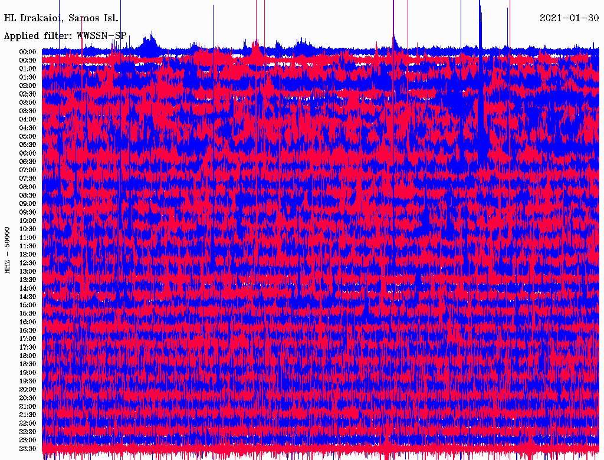Click the '19:30' time label
604x460 pixels.
click(x=28, y=381)
